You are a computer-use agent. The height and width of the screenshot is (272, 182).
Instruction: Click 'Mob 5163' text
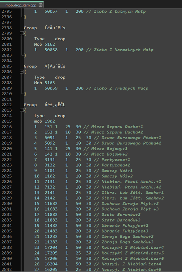(45, 83)
